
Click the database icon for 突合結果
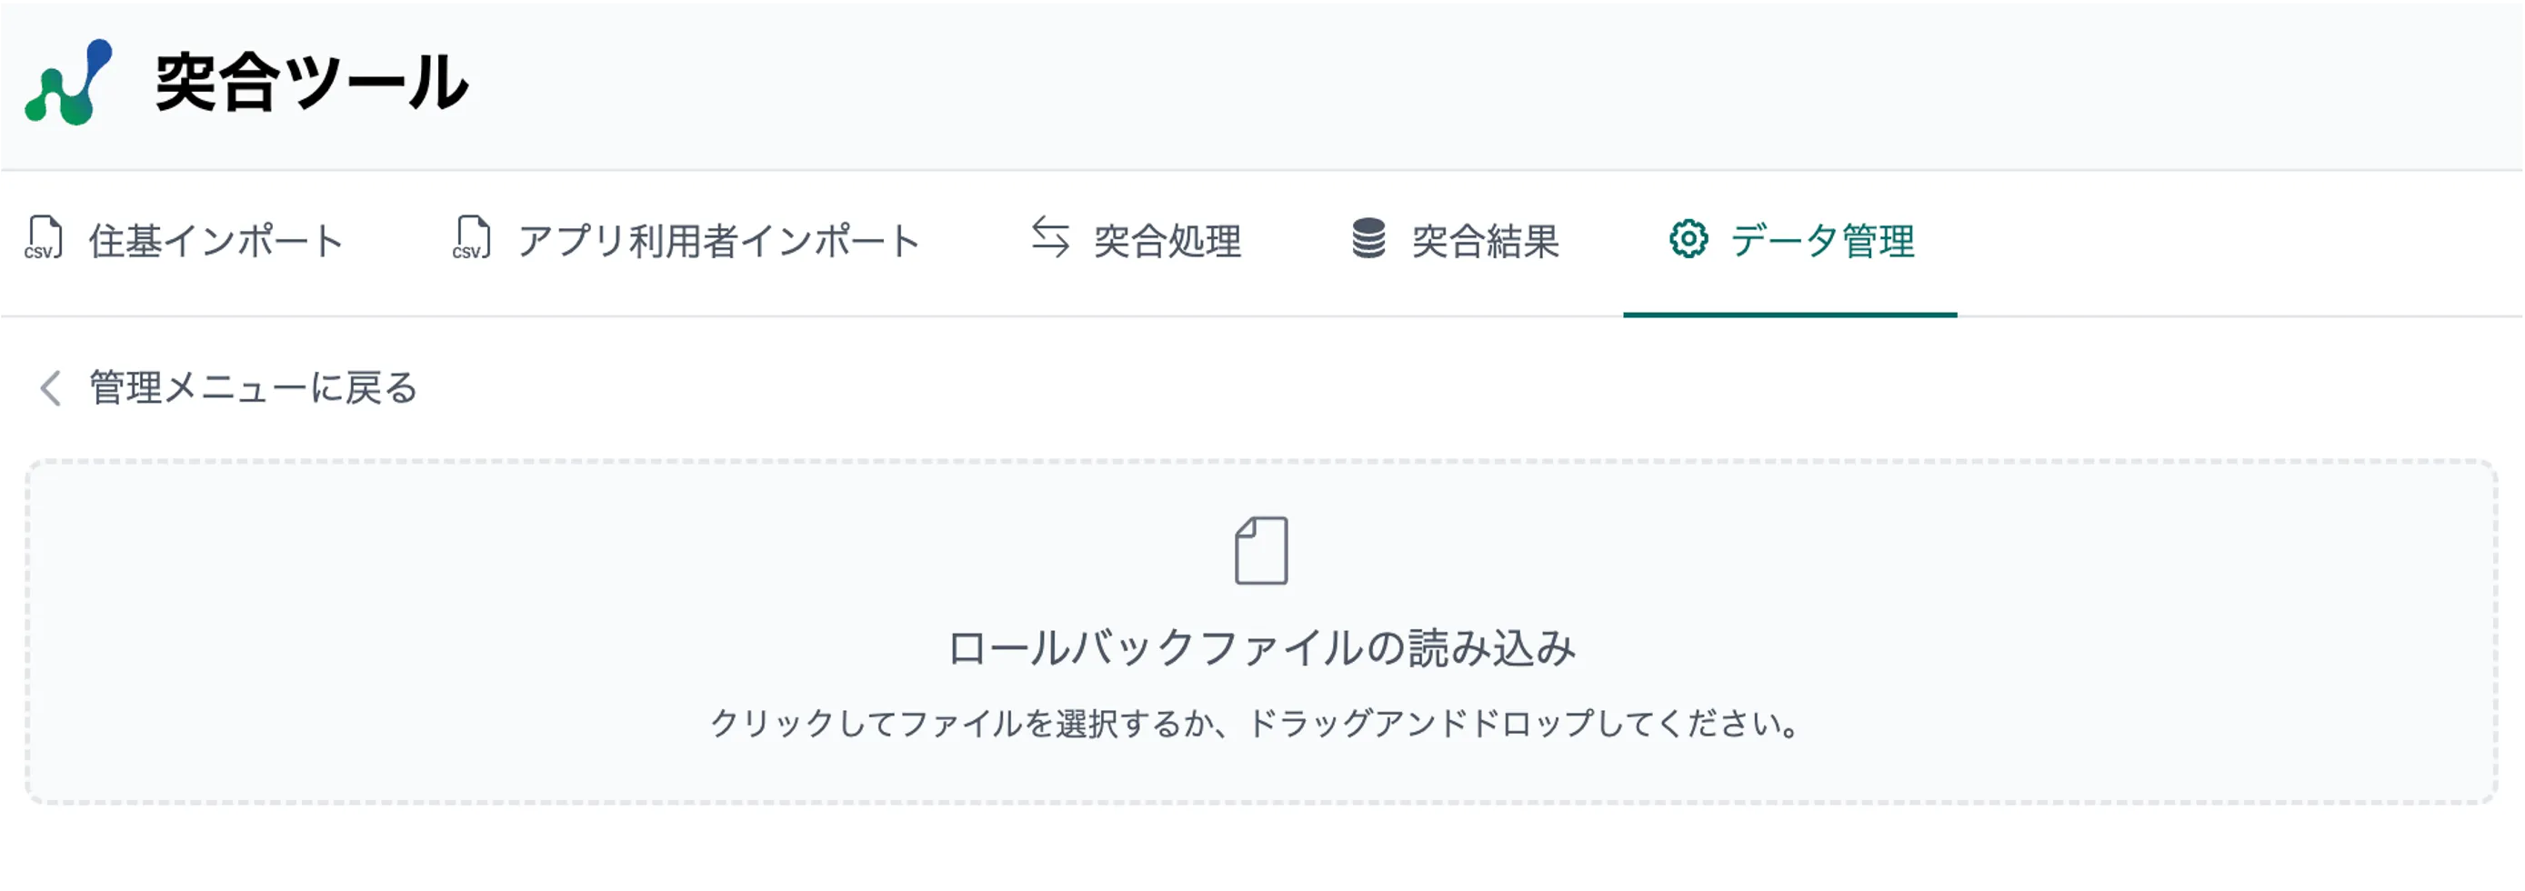coord(1368,238)
